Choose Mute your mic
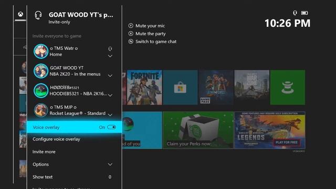Image resolution: width=336 pixels, height=189 pixels. [x=150, y=26]
